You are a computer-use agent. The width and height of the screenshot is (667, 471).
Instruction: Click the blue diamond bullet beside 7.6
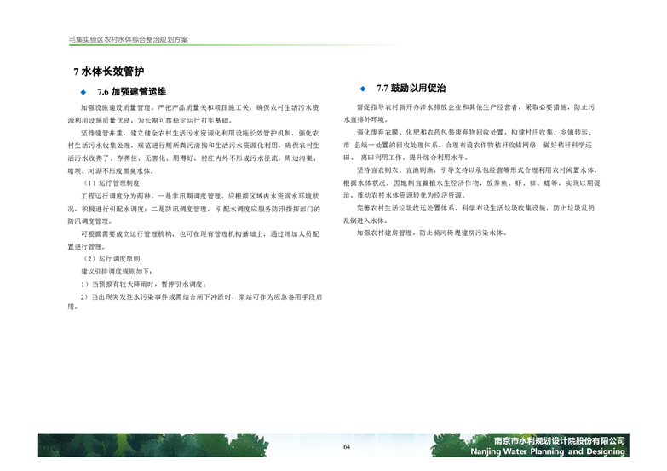pos(83,92)
